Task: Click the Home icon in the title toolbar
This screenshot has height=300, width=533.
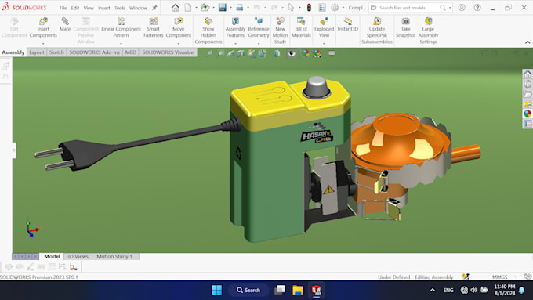Action: pos(175,8)
